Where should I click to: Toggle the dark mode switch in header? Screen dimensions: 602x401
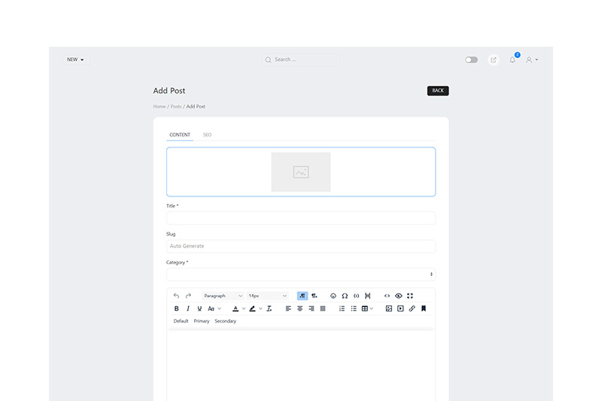[471, 59]
